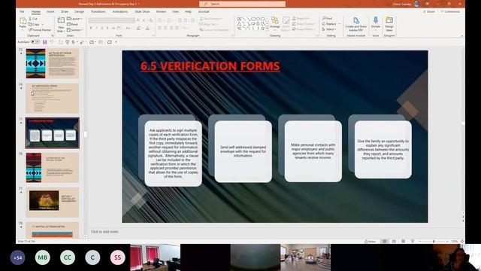The height and width of the screenshot is (271, 481).
Task: Toggle the AutoSave switch
Action: pos(35,42)
